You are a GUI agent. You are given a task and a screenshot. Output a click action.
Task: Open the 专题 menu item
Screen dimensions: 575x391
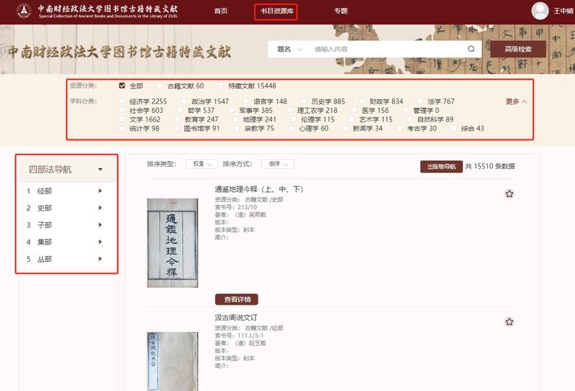340,11
